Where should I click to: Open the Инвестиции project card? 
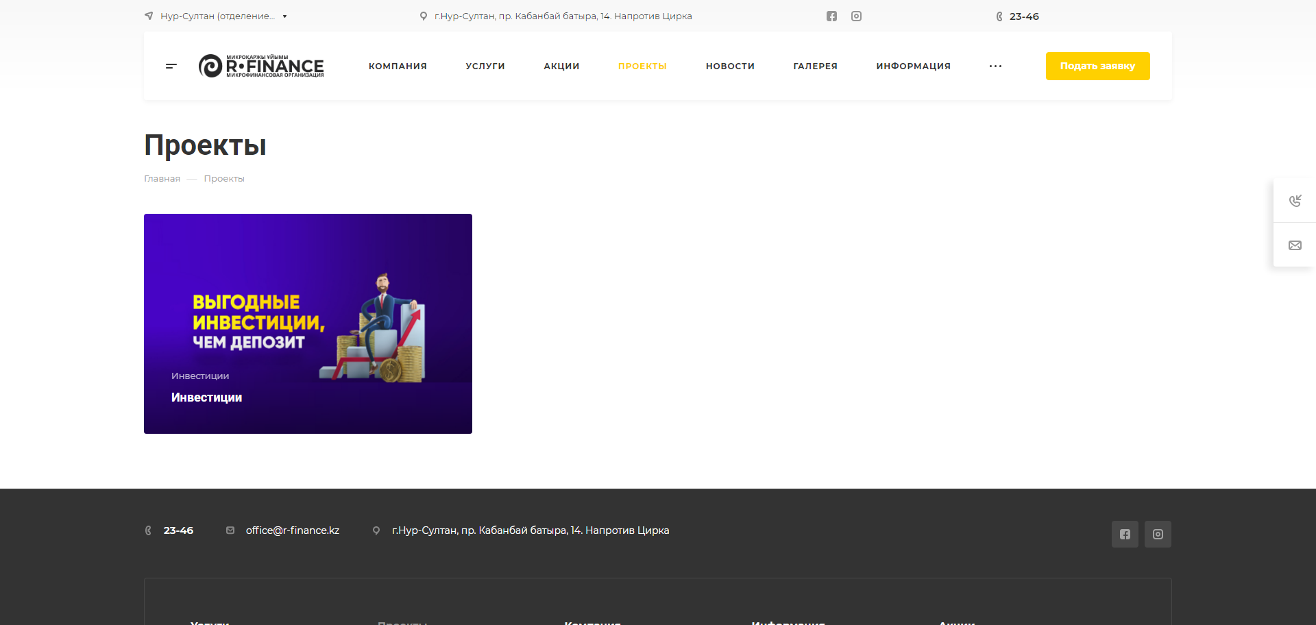[x=308, y=323]
